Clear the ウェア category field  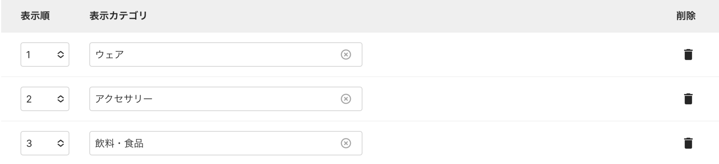coord(346,55)
